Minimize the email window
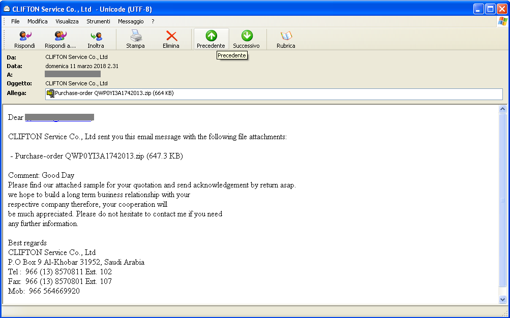 (478, 9)
